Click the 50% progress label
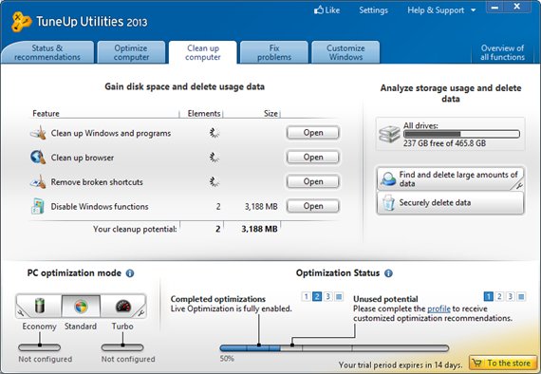This screenshot has width=541, height=374. click(227, 359)
